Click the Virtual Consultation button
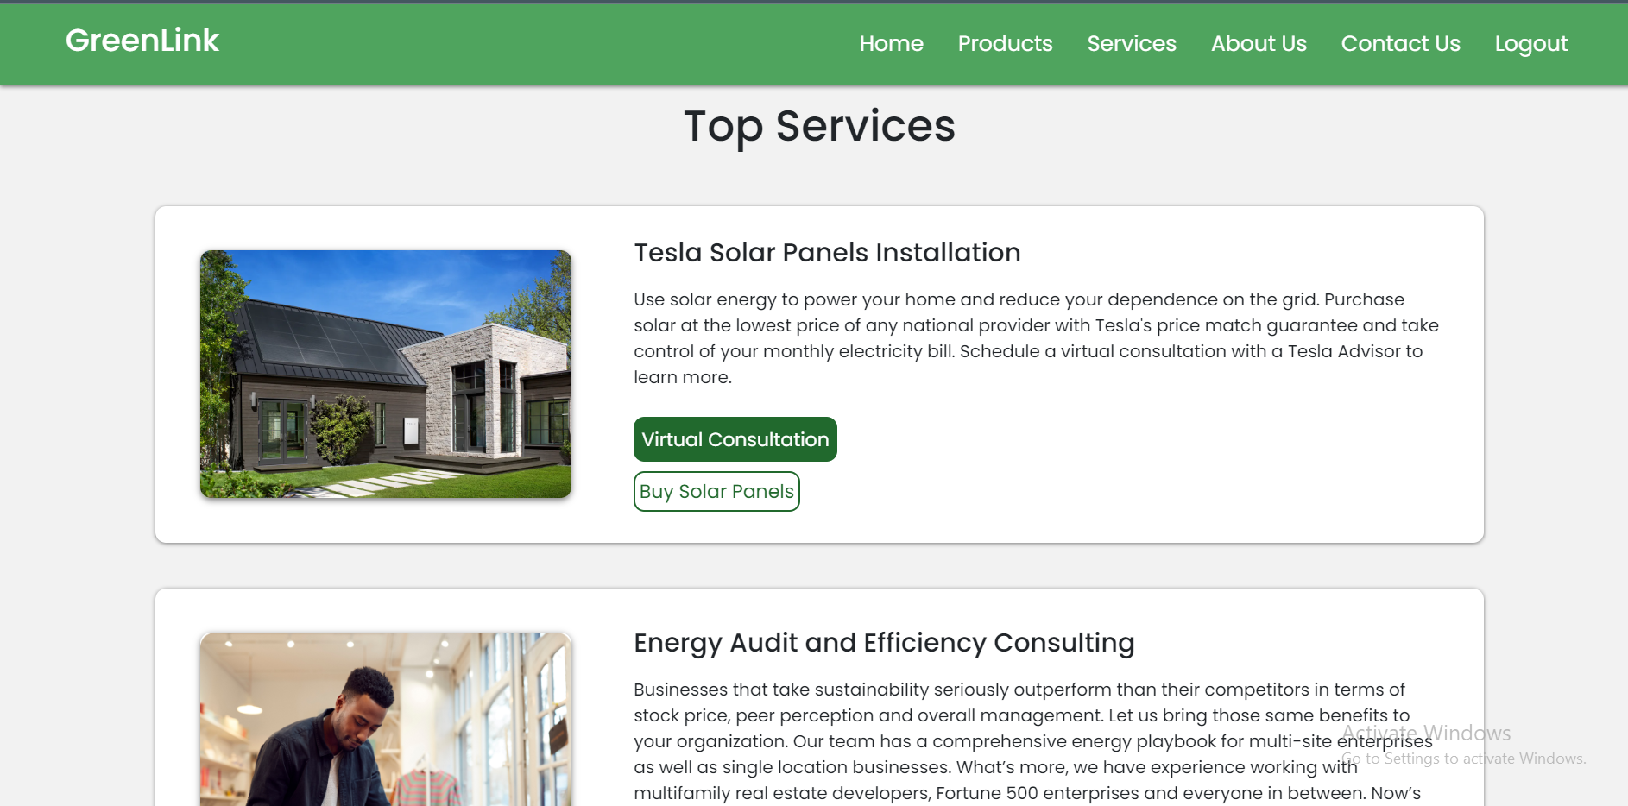 [735, 439]
